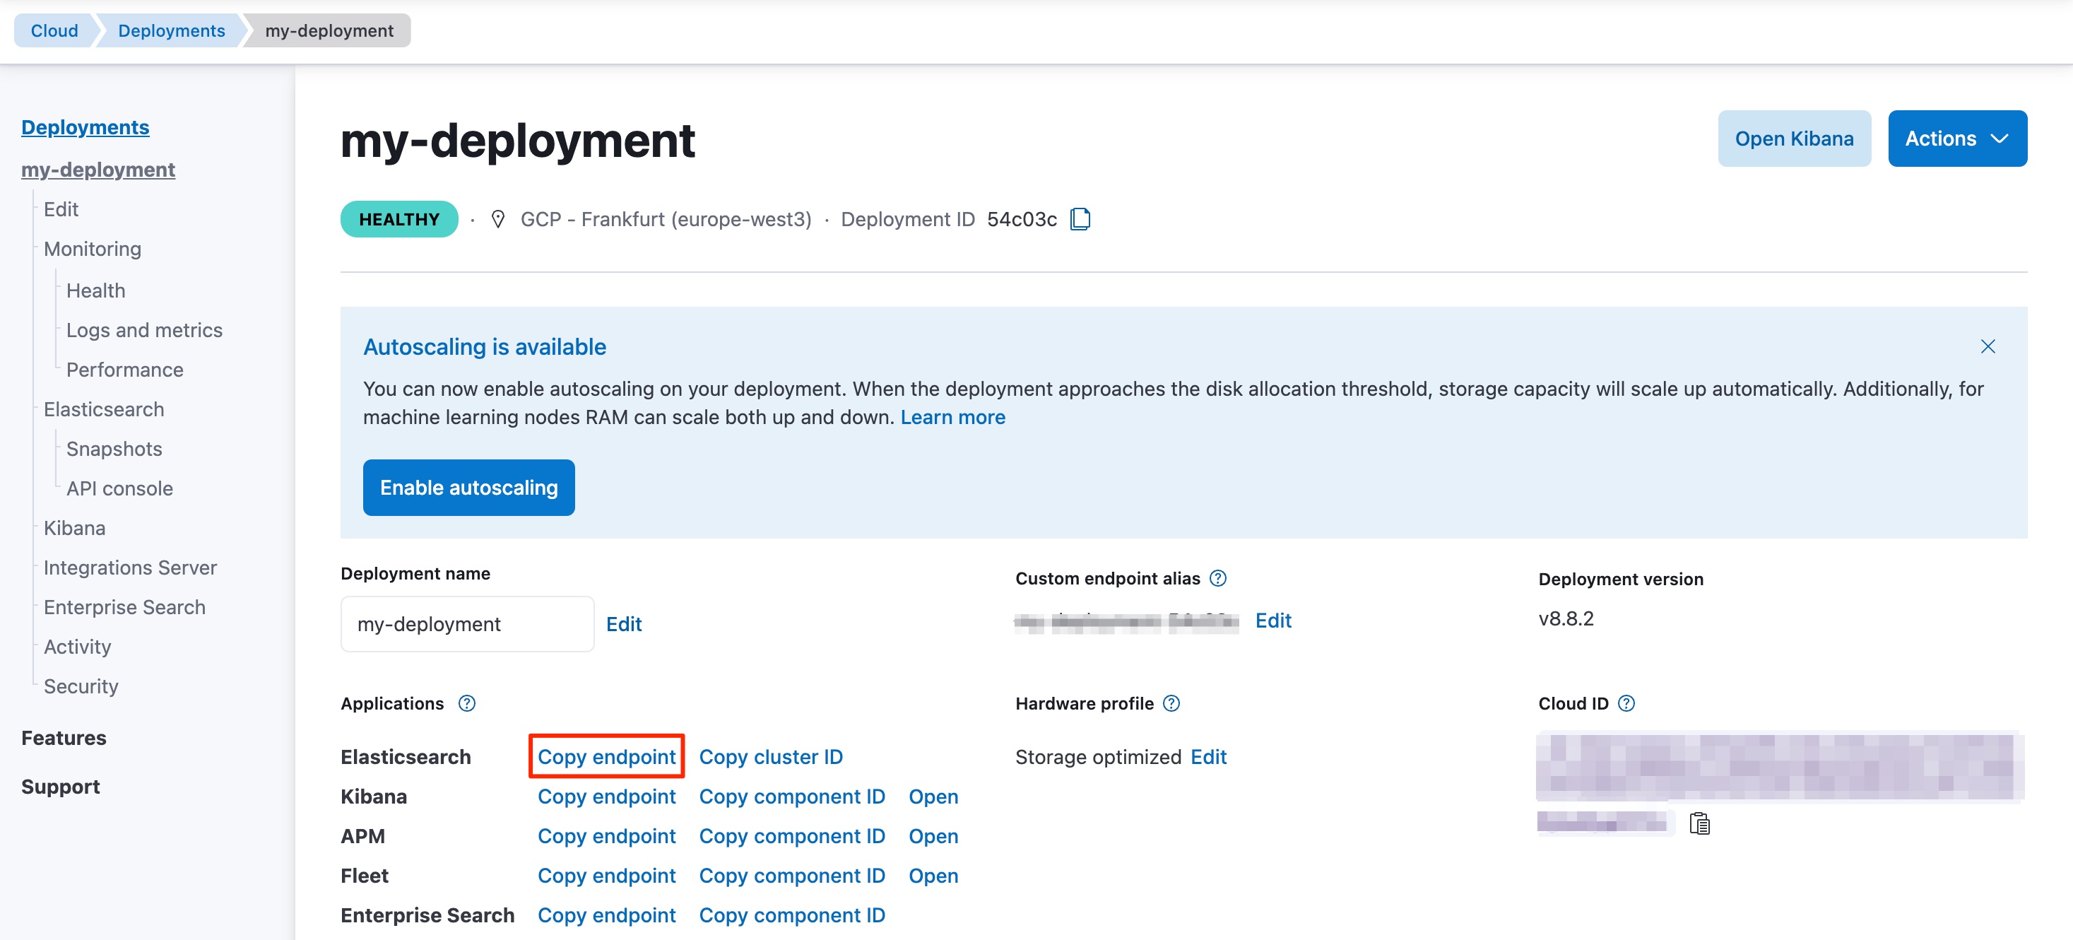This screenshot has width=2073, height=940.
Task: Click the location pin beside GCP - Frankfurt
Action: (x=497, y=218)
